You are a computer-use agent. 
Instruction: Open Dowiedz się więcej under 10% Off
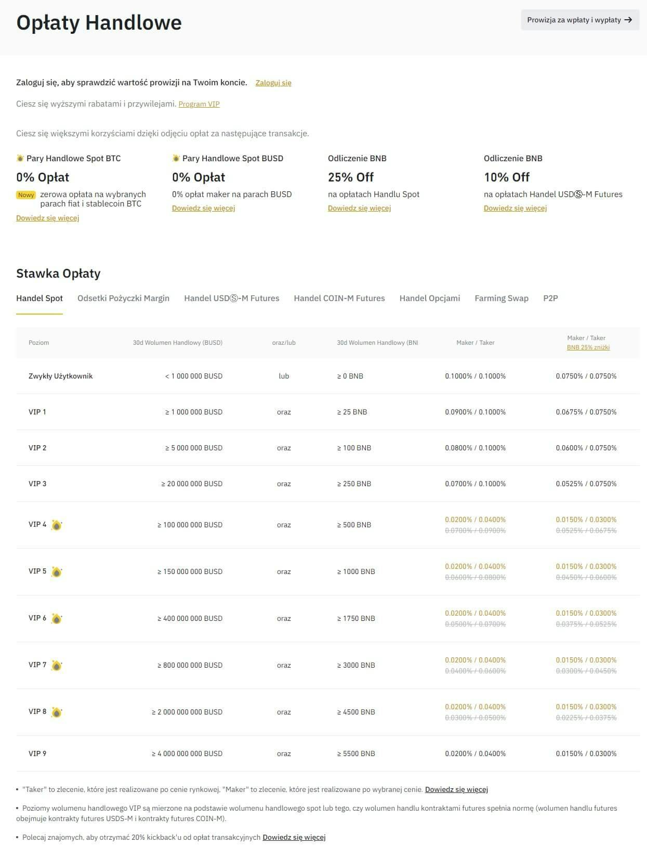[x=515, y=208]
